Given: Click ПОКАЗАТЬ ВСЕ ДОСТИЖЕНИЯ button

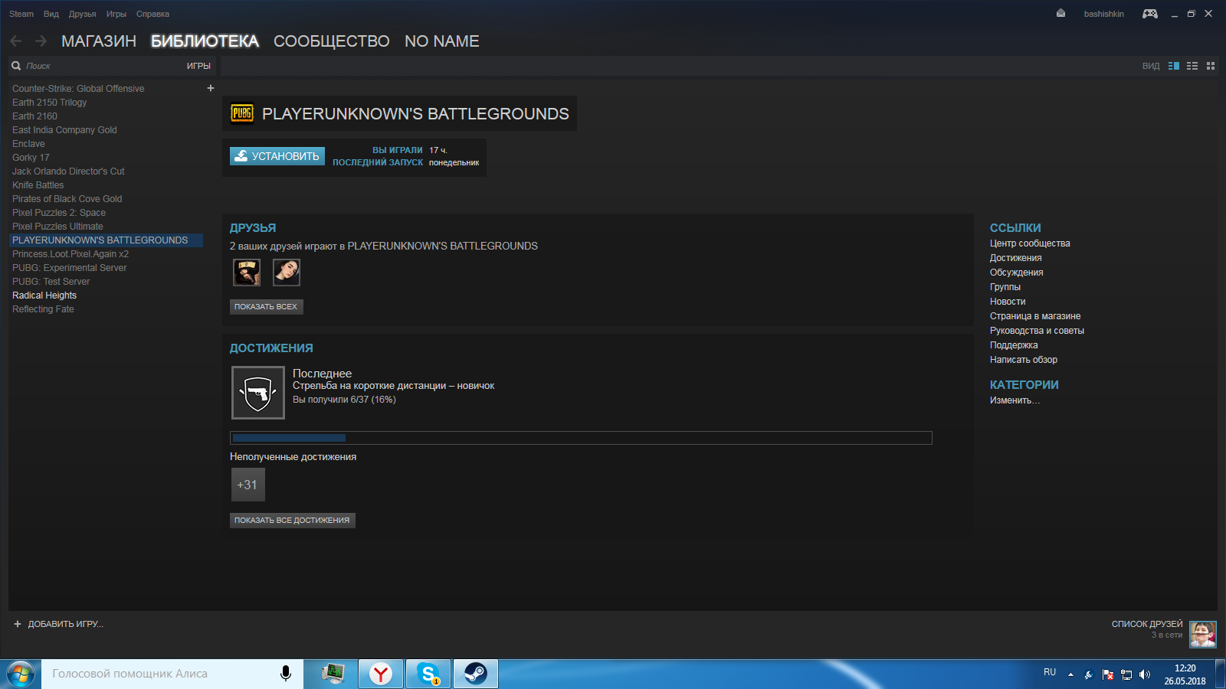Looking at the screenshot, I should click(x=292, y=521).
